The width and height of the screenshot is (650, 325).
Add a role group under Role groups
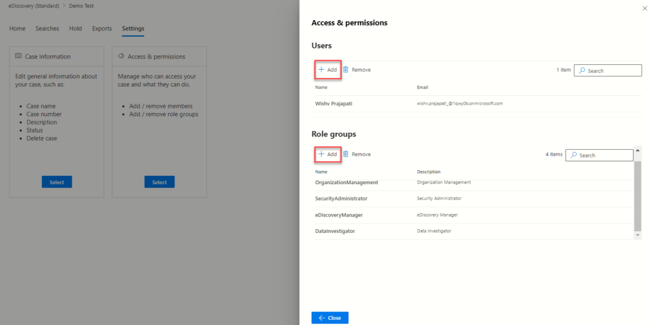[x=328, y=154]
